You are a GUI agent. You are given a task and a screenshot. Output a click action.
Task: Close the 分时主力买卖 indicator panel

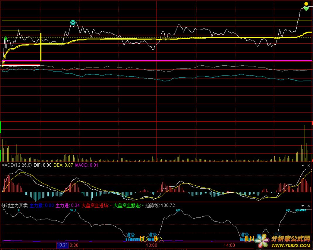pos(309,206)
